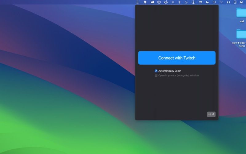Click the "Automatically Login" label text
Viewport: 246px width, 154px height.
[170, 71]
